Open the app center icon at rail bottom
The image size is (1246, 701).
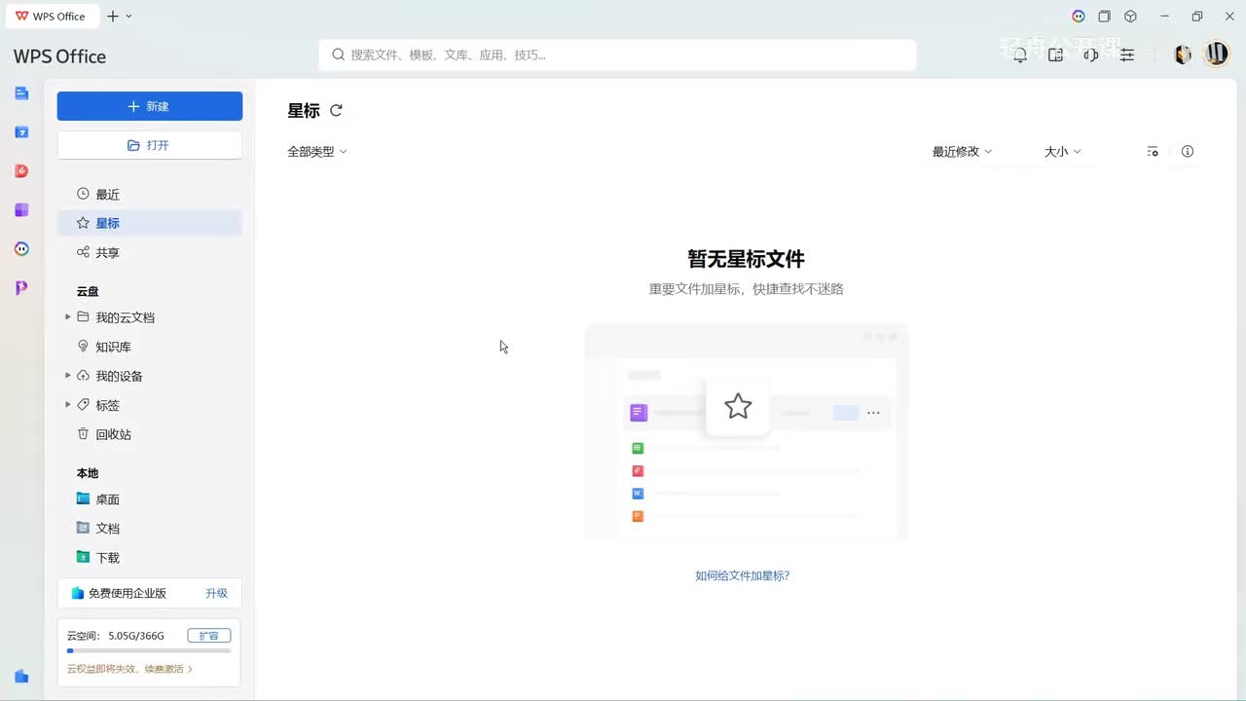point(21,676)
